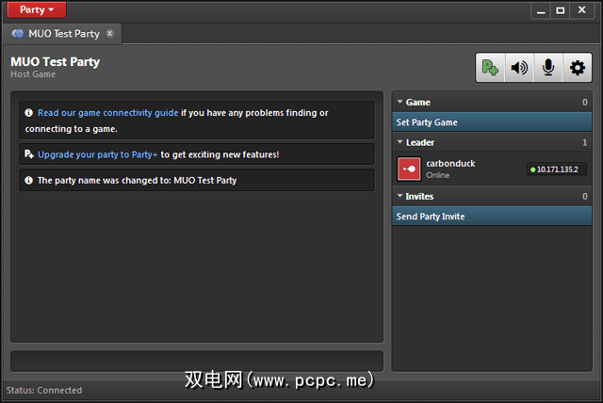Screen dimensions: 603x403
Task: Toggle the microphone icon
Action: [548, 68]
